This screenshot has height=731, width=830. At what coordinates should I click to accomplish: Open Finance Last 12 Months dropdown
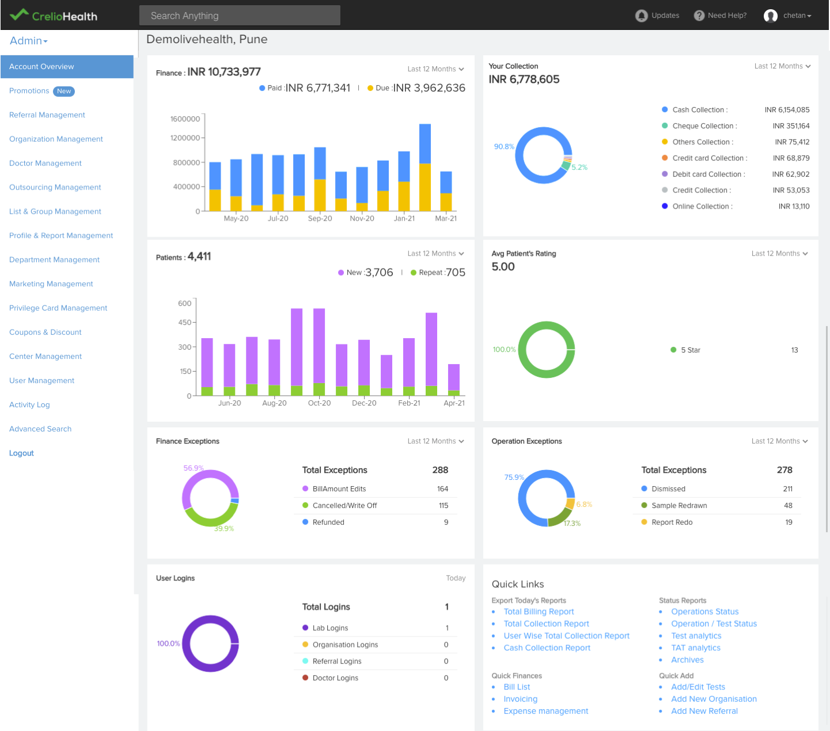pyautogui.click(x=435, y=69)
